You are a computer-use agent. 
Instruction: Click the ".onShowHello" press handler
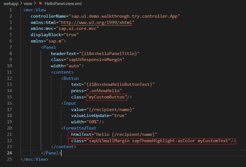point(104,91)
